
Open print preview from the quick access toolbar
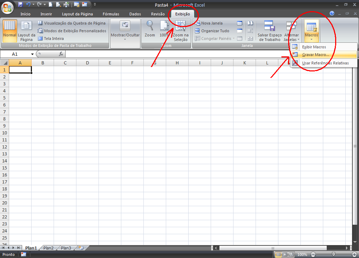pyautogui.click(x=59, y=5)
